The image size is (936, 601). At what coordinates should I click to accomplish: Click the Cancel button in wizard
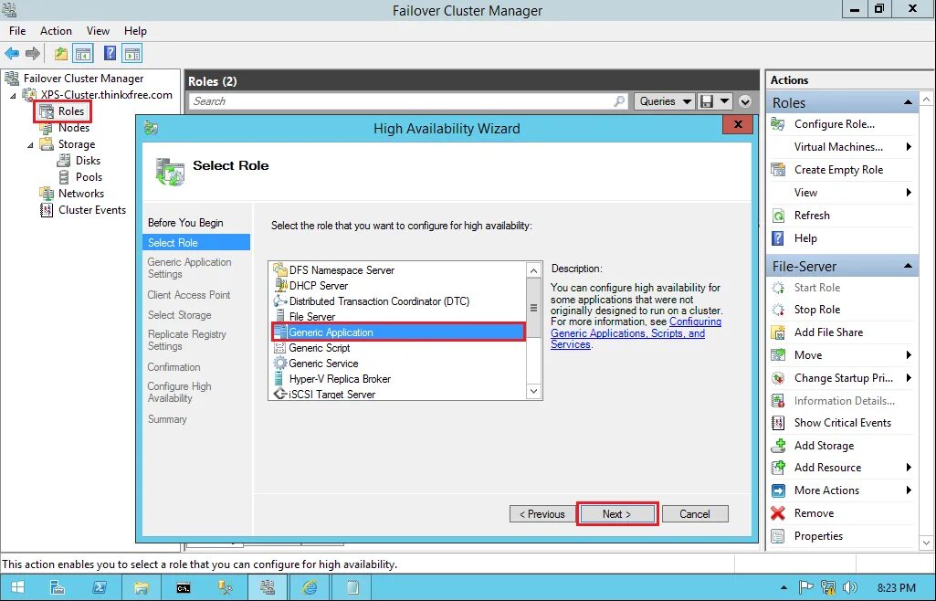pyautogui.click(x=695, y=514)
